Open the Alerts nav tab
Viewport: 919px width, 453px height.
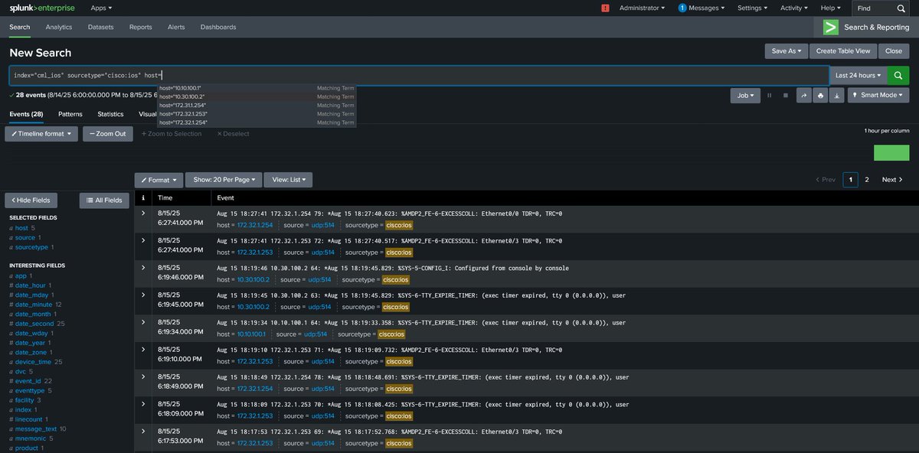pyautogui.click(x=176, y=27)
